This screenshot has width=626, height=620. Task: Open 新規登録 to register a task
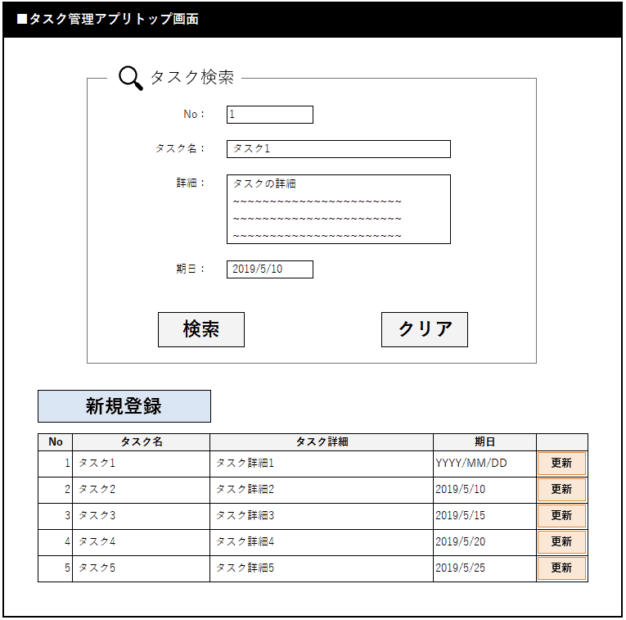click(x=124, y=406)
